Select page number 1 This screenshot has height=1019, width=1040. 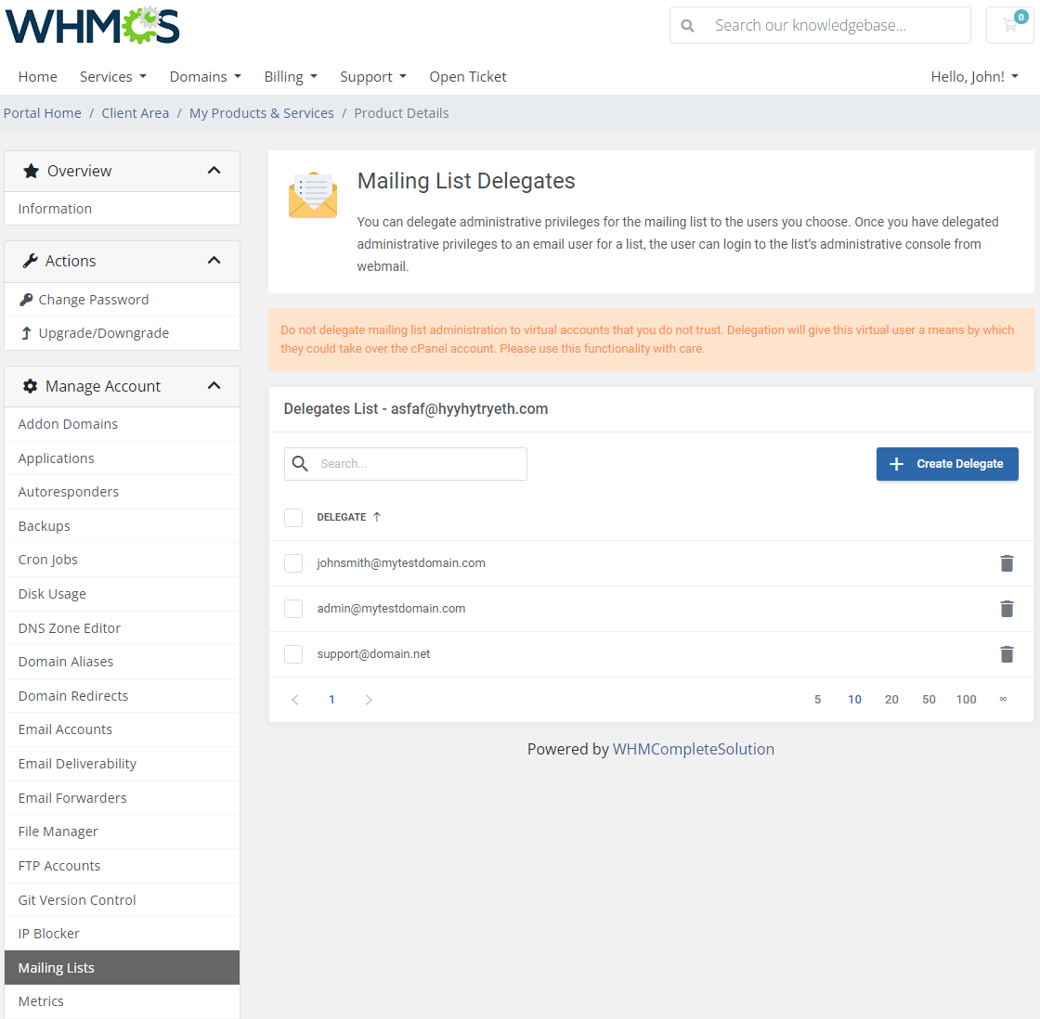331,700
